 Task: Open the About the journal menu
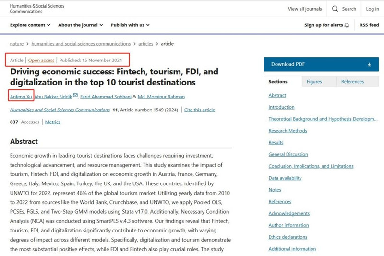(x=80, y=25)
